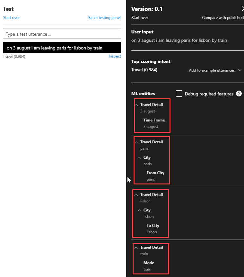The width and height of the screenshot is (244, 277).
Task: Collapse the Travel Detail 'paris' entity
Action: click(x=136, y=142)
